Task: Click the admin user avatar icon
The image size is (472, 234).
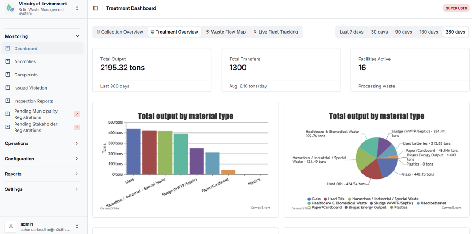Action: coord(11,226)
